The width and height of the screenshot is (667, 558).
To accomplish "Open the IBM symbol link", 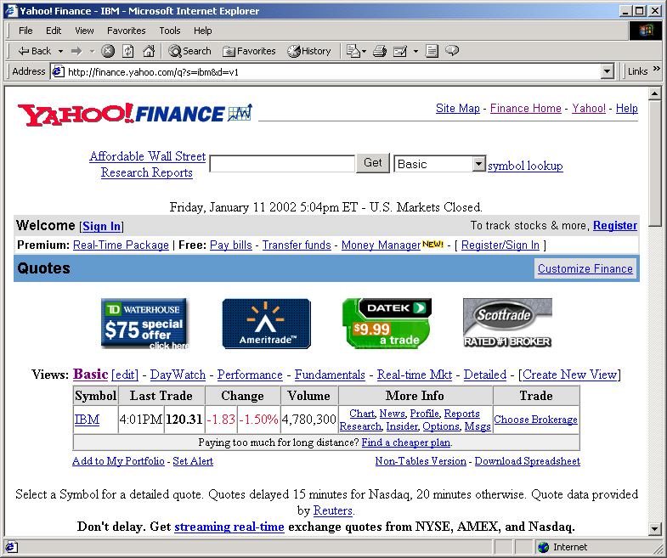I will [x=87, y=420].
